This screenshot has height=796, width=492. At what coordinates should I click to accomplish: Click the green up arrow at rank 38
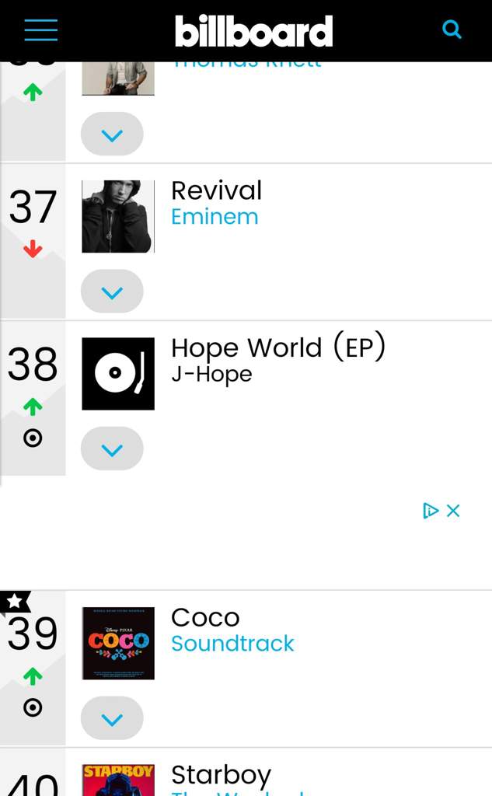coord(33,407)
